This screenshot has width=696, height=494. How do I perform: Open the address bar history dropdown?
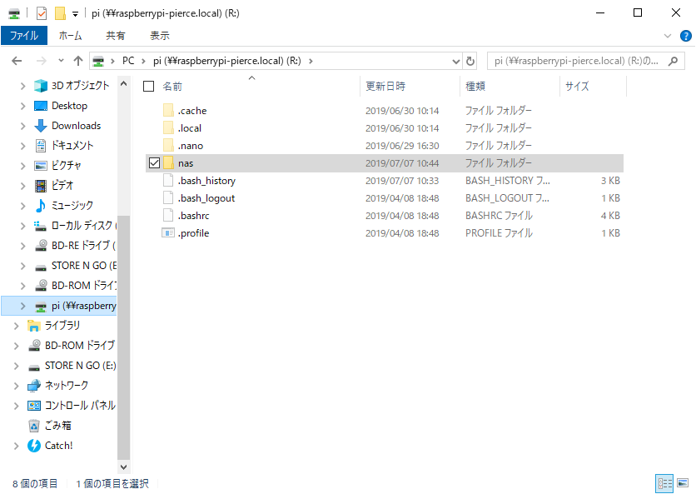tap(455, 61)
